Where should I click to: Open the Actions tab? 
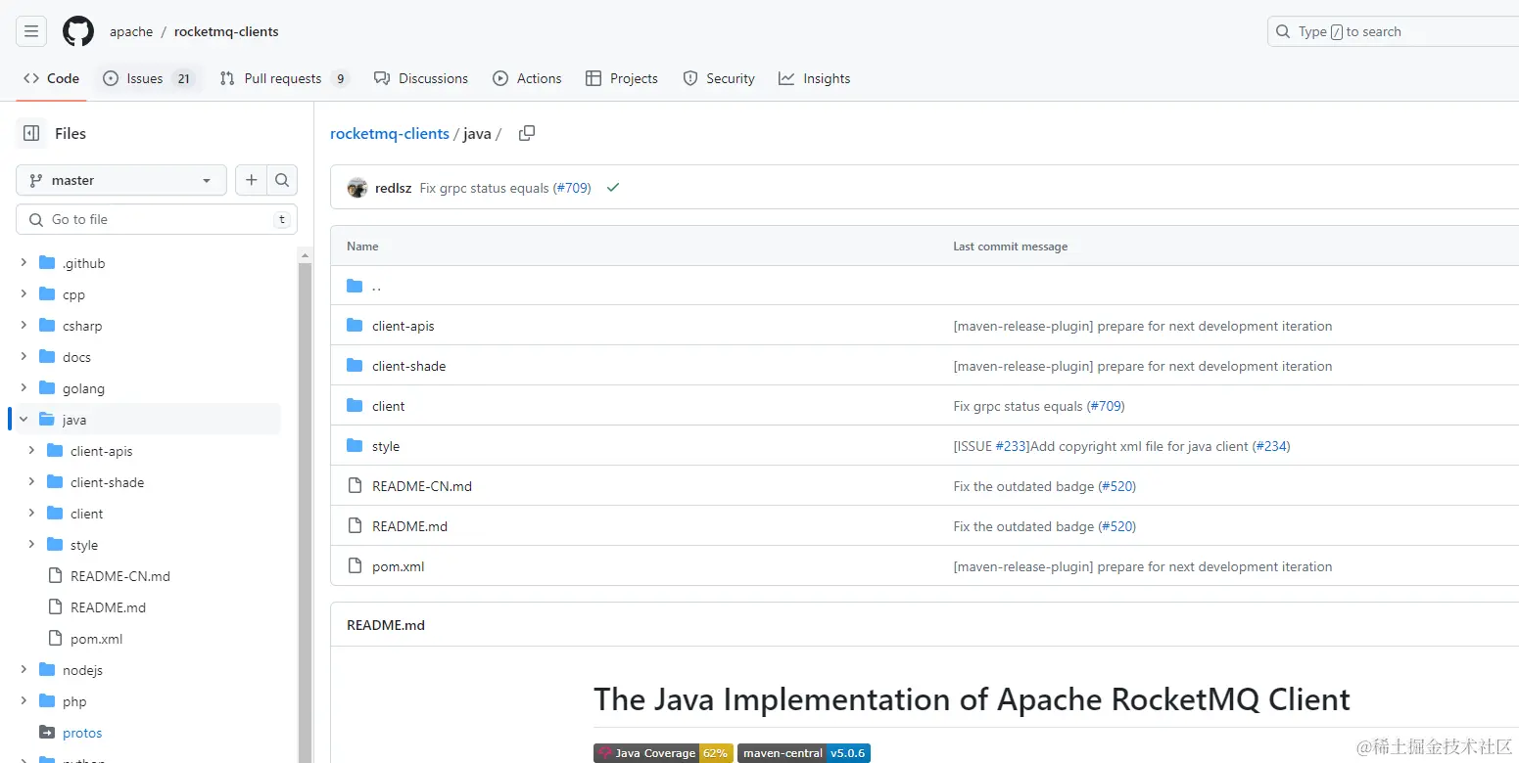tap(527, 78)
